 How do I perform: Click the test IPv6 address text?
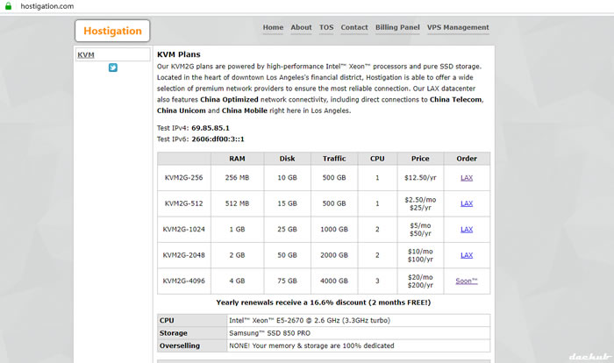218,139
